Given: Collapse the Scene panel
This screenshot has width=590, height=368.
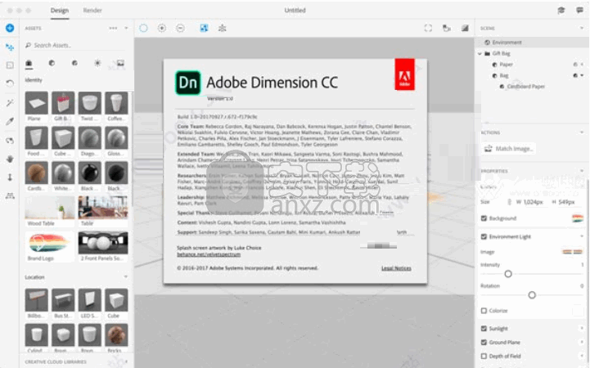Looking at the screenshot, I should pos(582,28).
